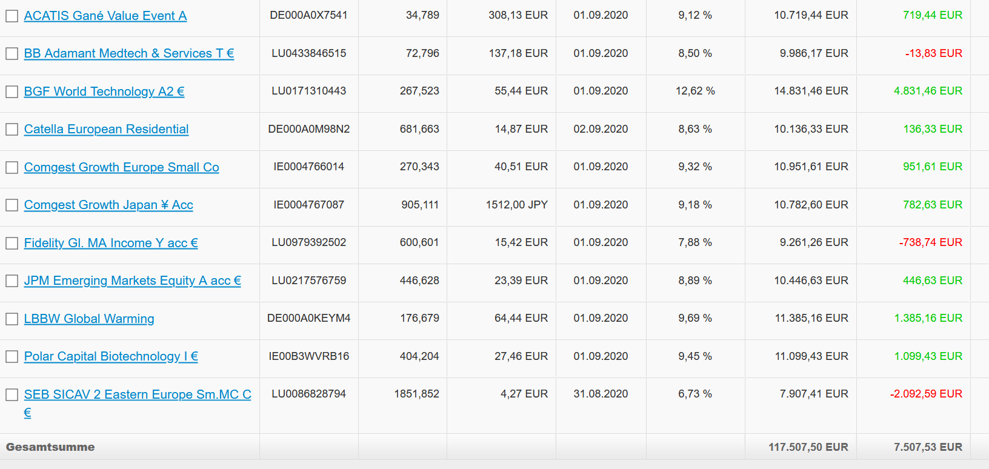Click the BGF World Technology A2 € link
This screenshot has width=989, height=469.
(104, 91)
